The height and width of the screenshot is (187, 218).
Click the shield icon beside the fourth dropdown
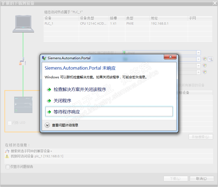[x=205, y=72]
